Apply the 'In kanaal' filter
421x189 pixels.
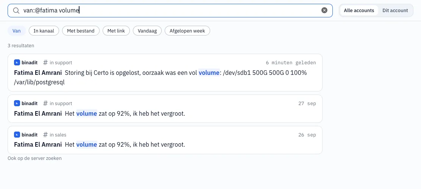pos(44,31)
